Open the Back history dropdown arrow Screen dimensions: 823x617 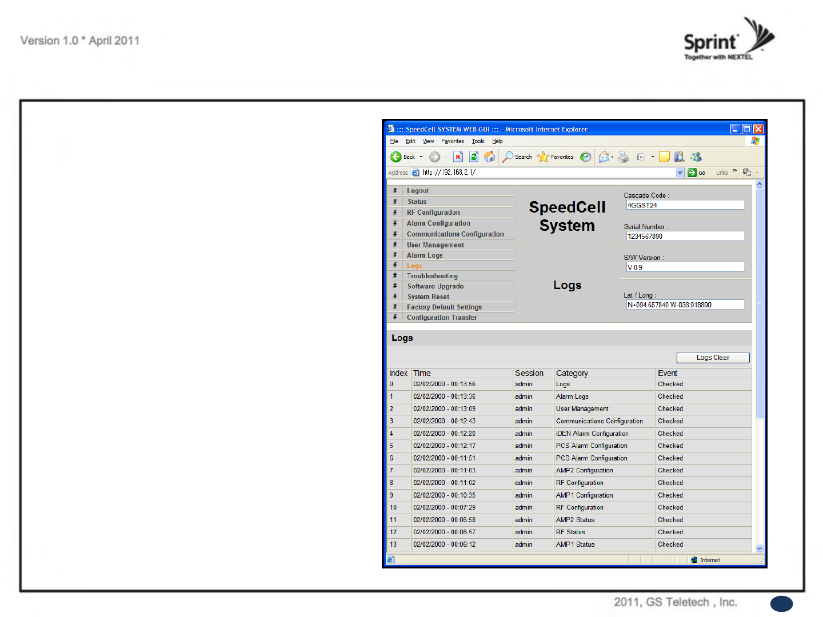[421, 157]
